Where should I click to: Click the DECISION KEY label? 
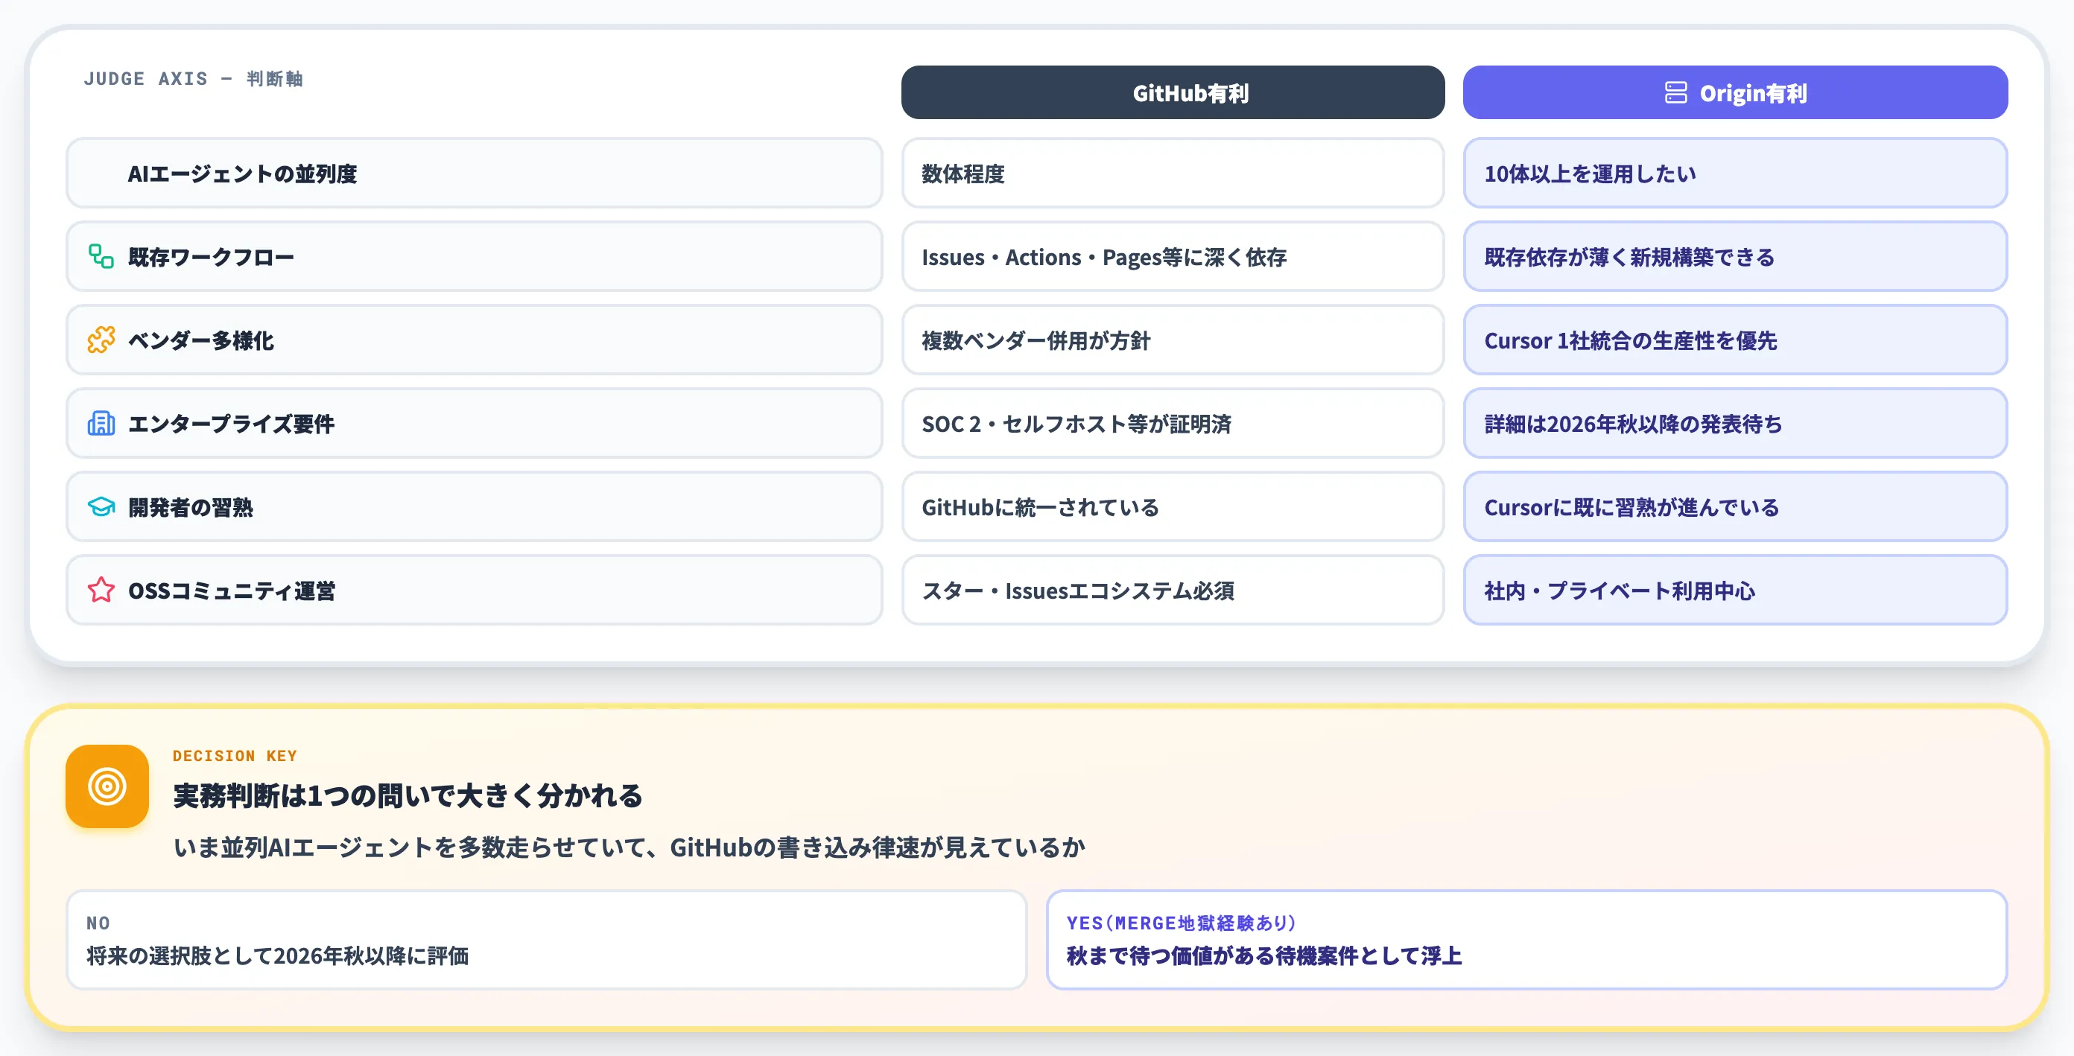coord(234,756)
